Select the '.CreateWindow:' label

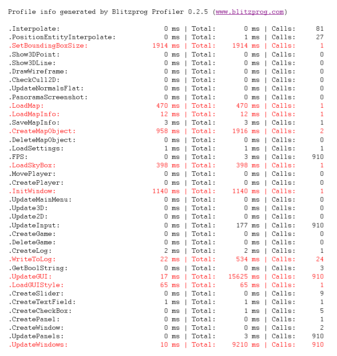tap(36, 328)
